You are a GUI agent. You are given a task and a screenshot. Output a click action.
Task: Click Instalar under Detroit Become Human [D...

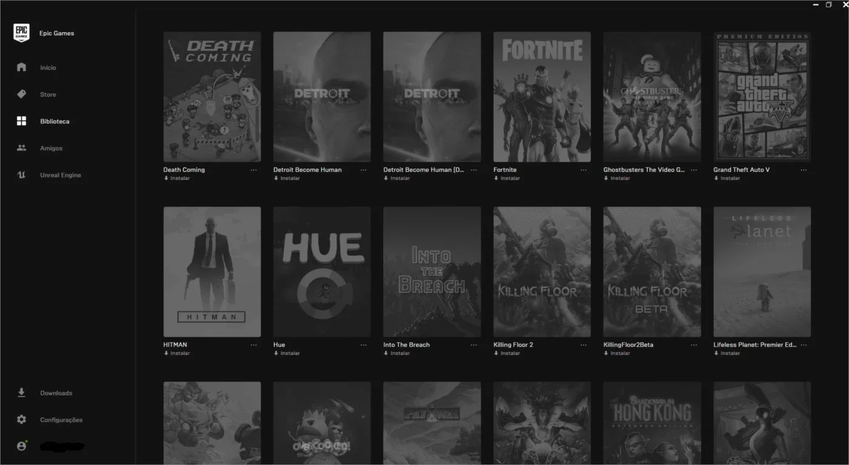(x=397, y=178)
